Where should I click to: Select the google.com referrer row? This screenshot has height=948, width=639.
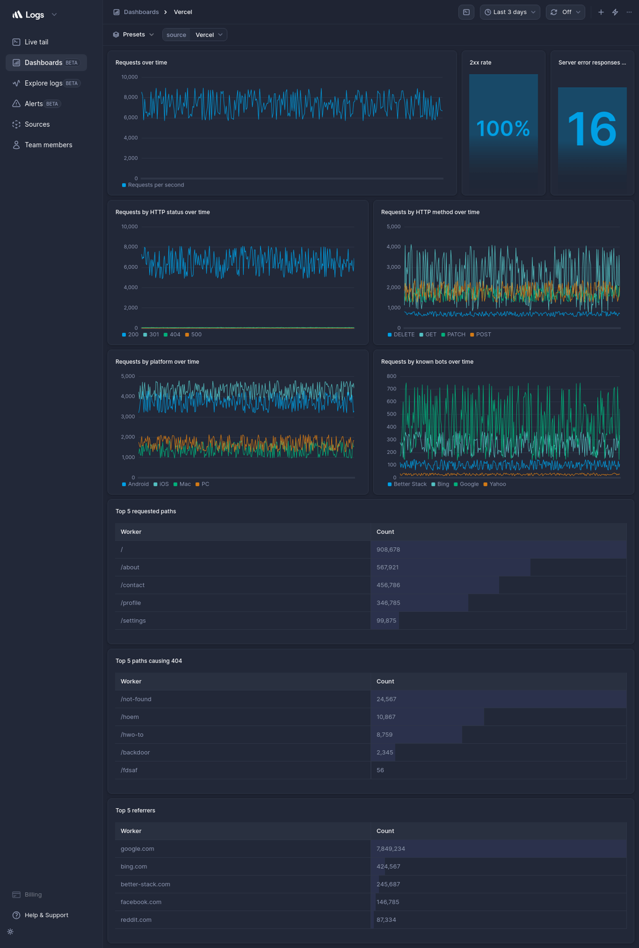click(x=371, y=849)
